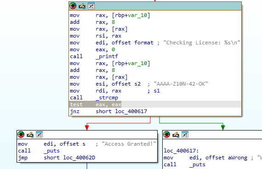The width and height of the screenshot is (262, 169).
Task: Click first 'mov rax, [rbp+var_10]' line
Action: [x=110, y=15]
